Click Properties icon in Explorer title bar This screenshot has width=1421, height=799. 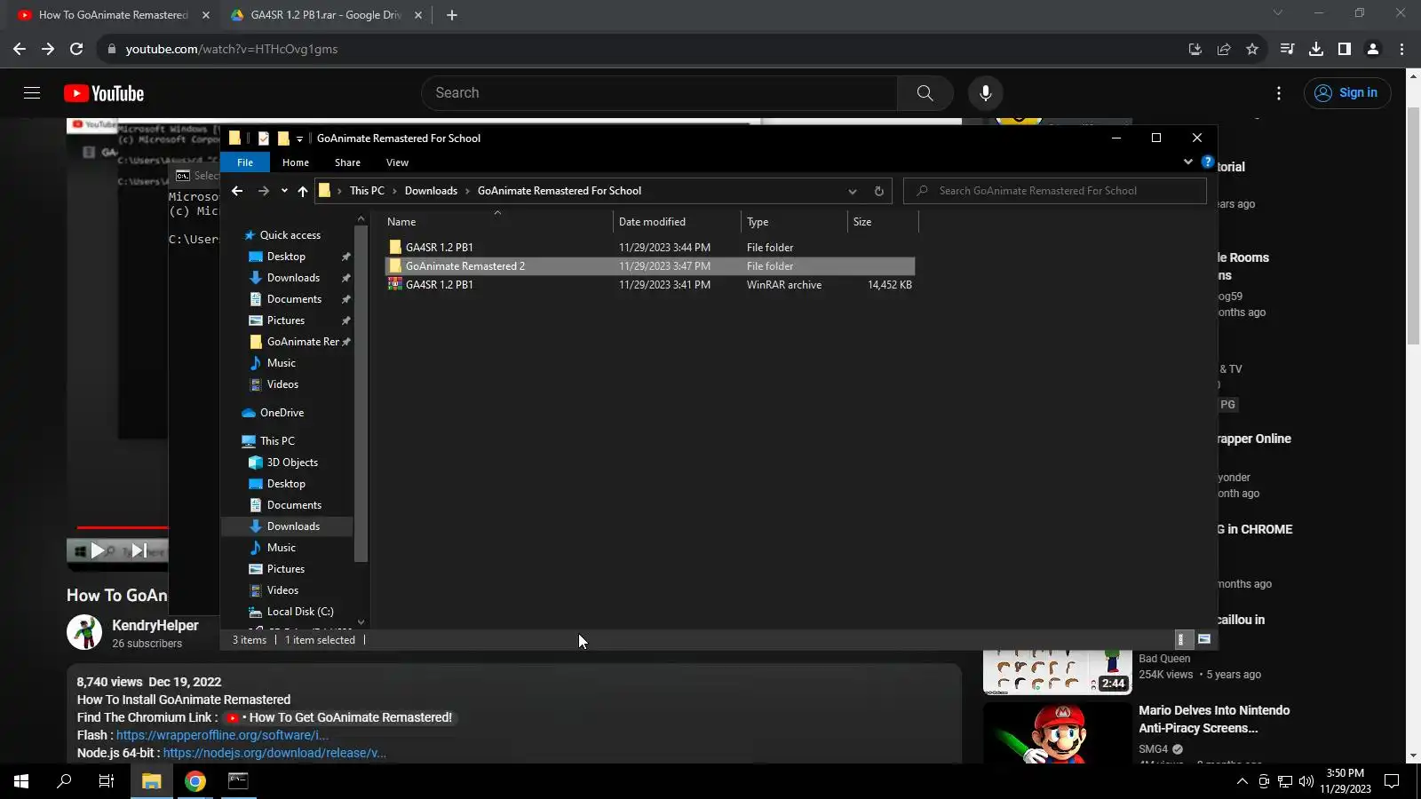[264, 138]
